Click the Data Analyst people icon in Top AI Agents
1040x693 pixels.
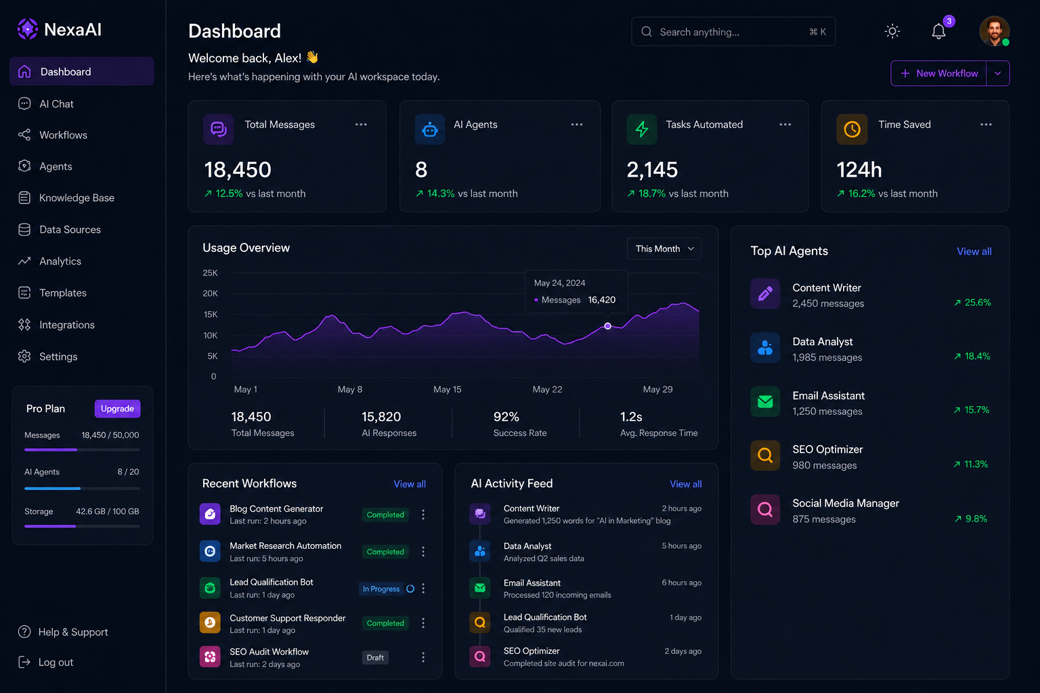[765, 348]
